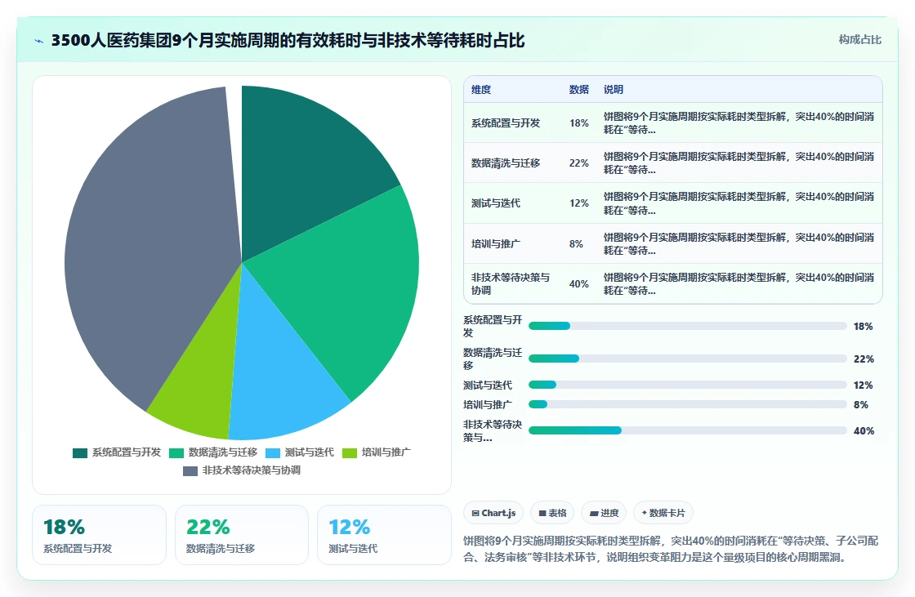Click the lightning icon beside the title
Image resolution: width=915 pixels, height=597 pixels.
(39, 41)
